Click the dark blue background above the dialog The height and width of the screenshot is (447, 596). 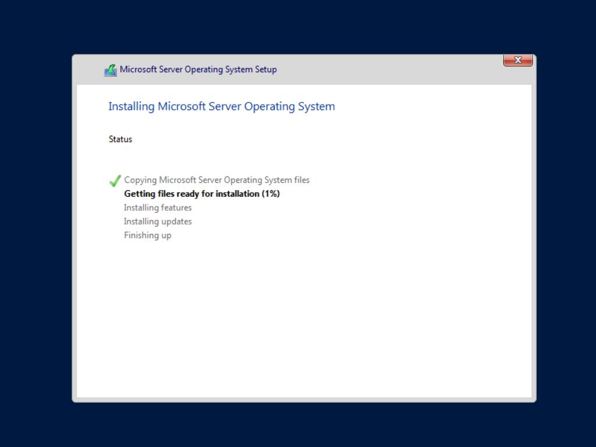coord(298,26)
